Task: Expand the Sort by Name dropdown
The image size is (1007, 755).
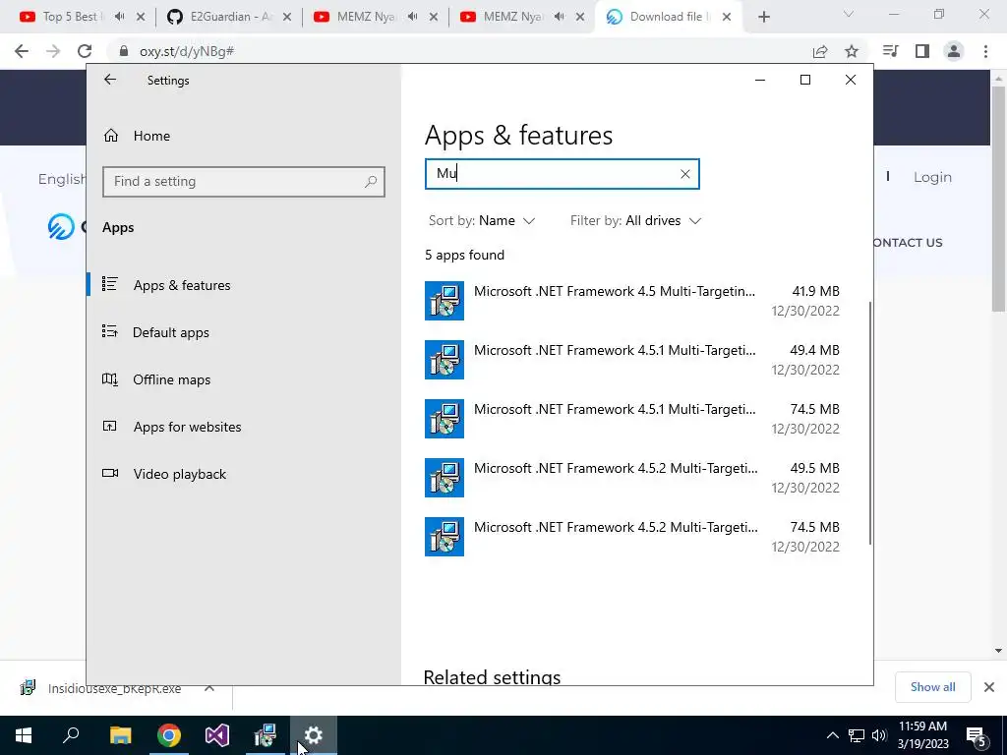Action: (x=482, y=221)
